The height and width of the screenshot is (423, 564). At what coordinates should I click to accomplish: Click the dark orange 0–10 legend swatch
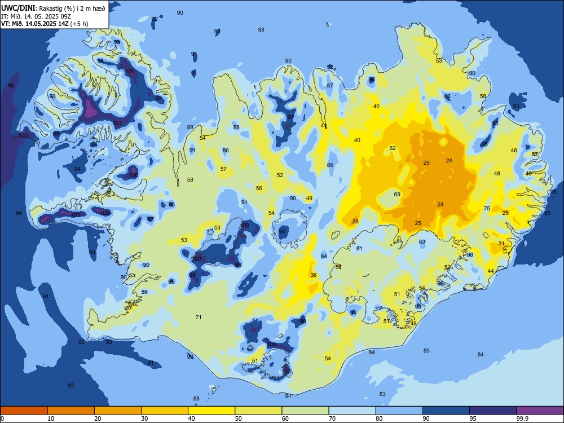coord(24,411)
